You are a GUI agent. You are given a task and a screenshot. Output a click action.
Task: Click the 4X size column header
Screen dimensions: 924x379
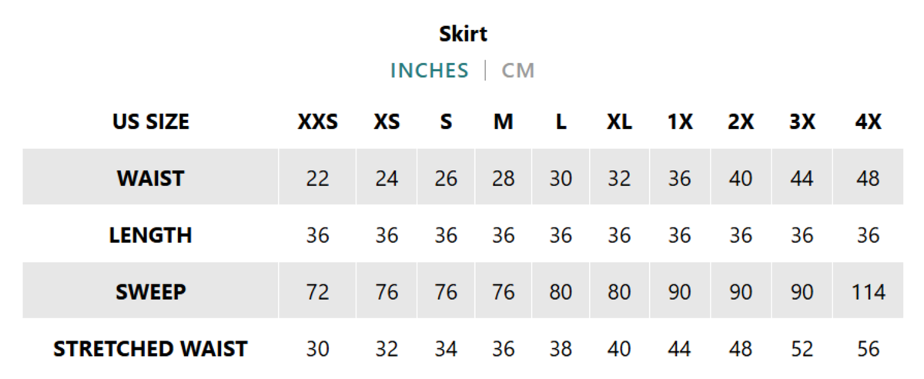click(x=868, y=121)
